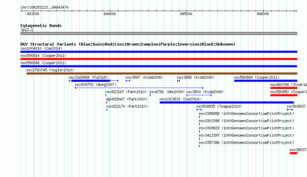
Task: Click the nsv3898 small blue feature glyph
Action: (x=179, y=81)
